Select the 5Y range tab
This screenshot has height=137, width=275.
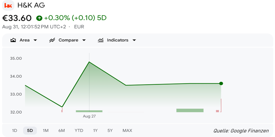coord(110,130)
